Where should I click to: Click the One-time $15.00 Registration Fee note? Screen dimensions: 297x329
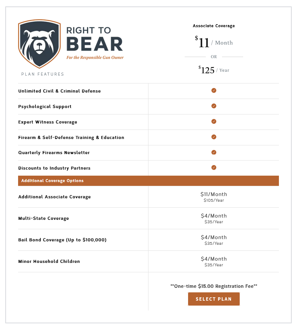[214, 286]
